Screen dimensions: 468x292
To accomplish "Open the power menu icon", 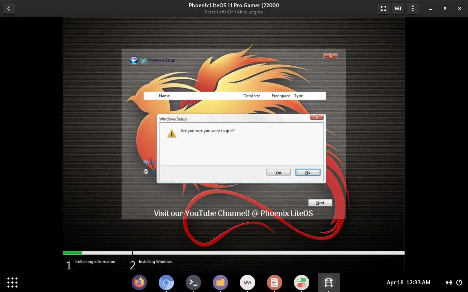I will 459,283.
